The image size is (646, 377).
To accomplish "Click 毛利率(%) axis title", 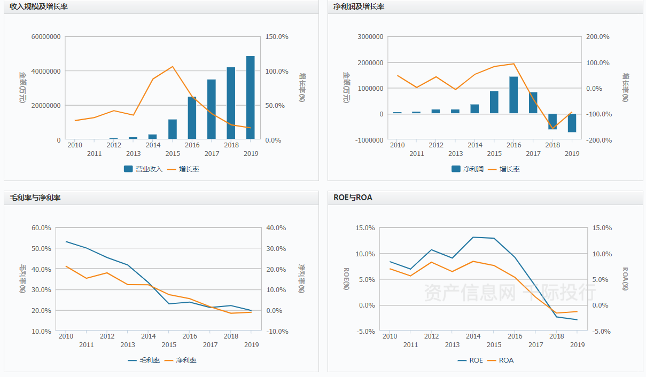I will (x=22, y=279).
